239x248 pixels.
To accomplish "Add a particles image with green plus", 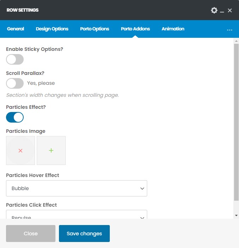I will pyautogui.click(x=51, y=150).
